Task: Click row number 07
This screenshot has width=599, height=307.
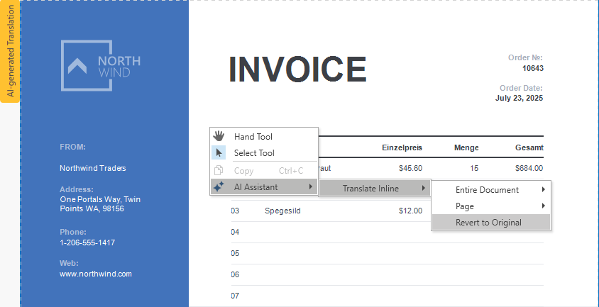Action: pos(236,296)
